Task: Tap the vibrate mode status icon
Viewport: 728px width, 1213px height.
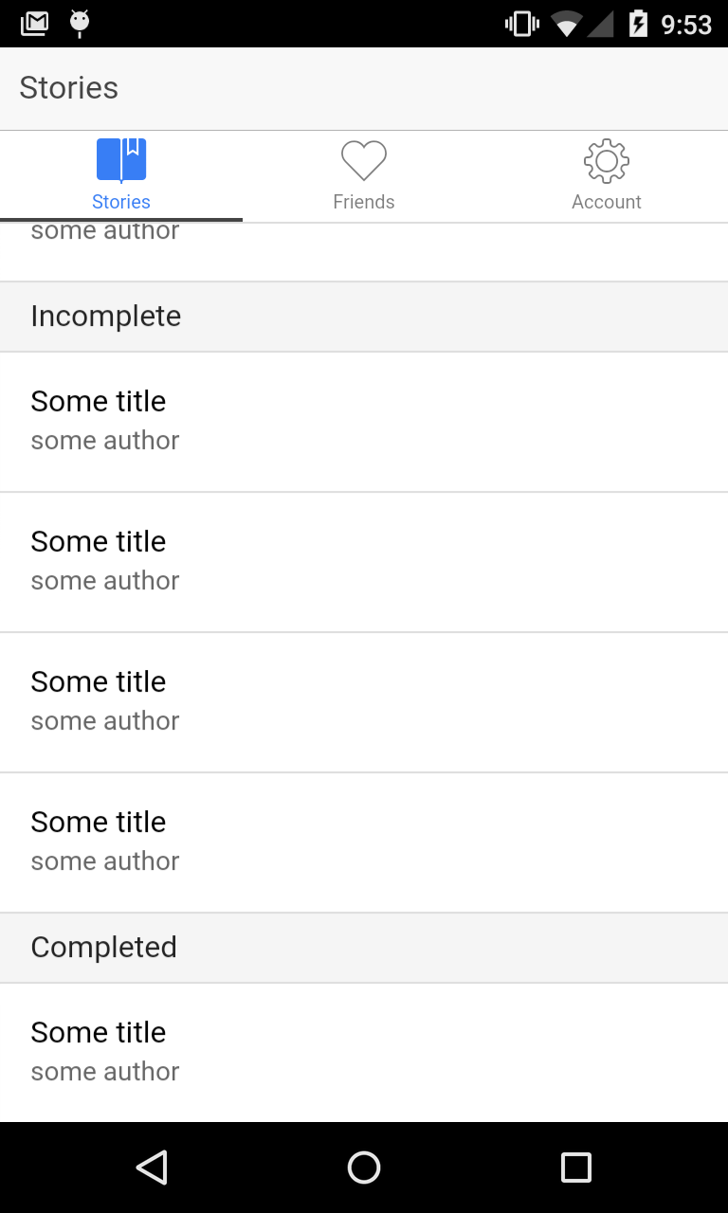Action: (x=521, y=24)
